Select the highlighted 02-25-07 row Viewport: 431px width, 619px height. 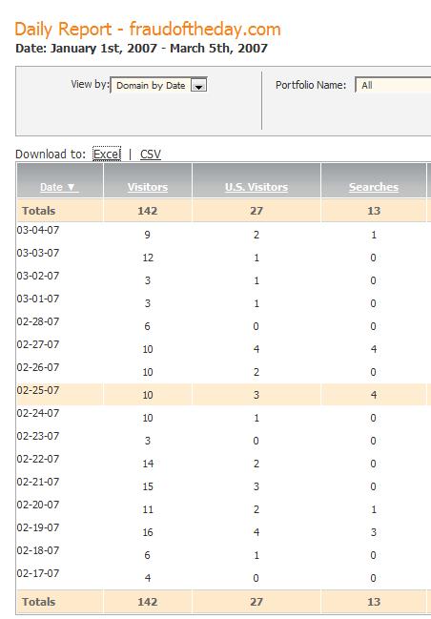[224, 394]
